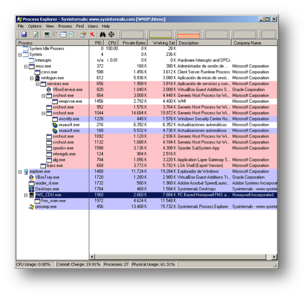Image resolution: width=308 pixels, height=298 pixels.
Task: Click the reader_sl.exe window icon
Action: 31,183
